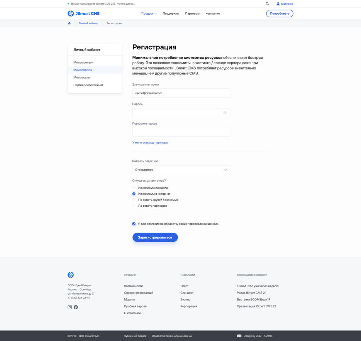Click the 'Попробовать' button
Screen dimensions: 361x341
tap(280, 14)
